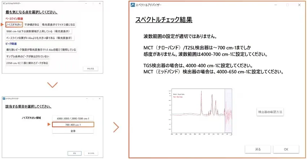Pick 2350 cm-1に二股に割れたピークがある option
This screenshot has height=159, width=307.
click(27, 63)
